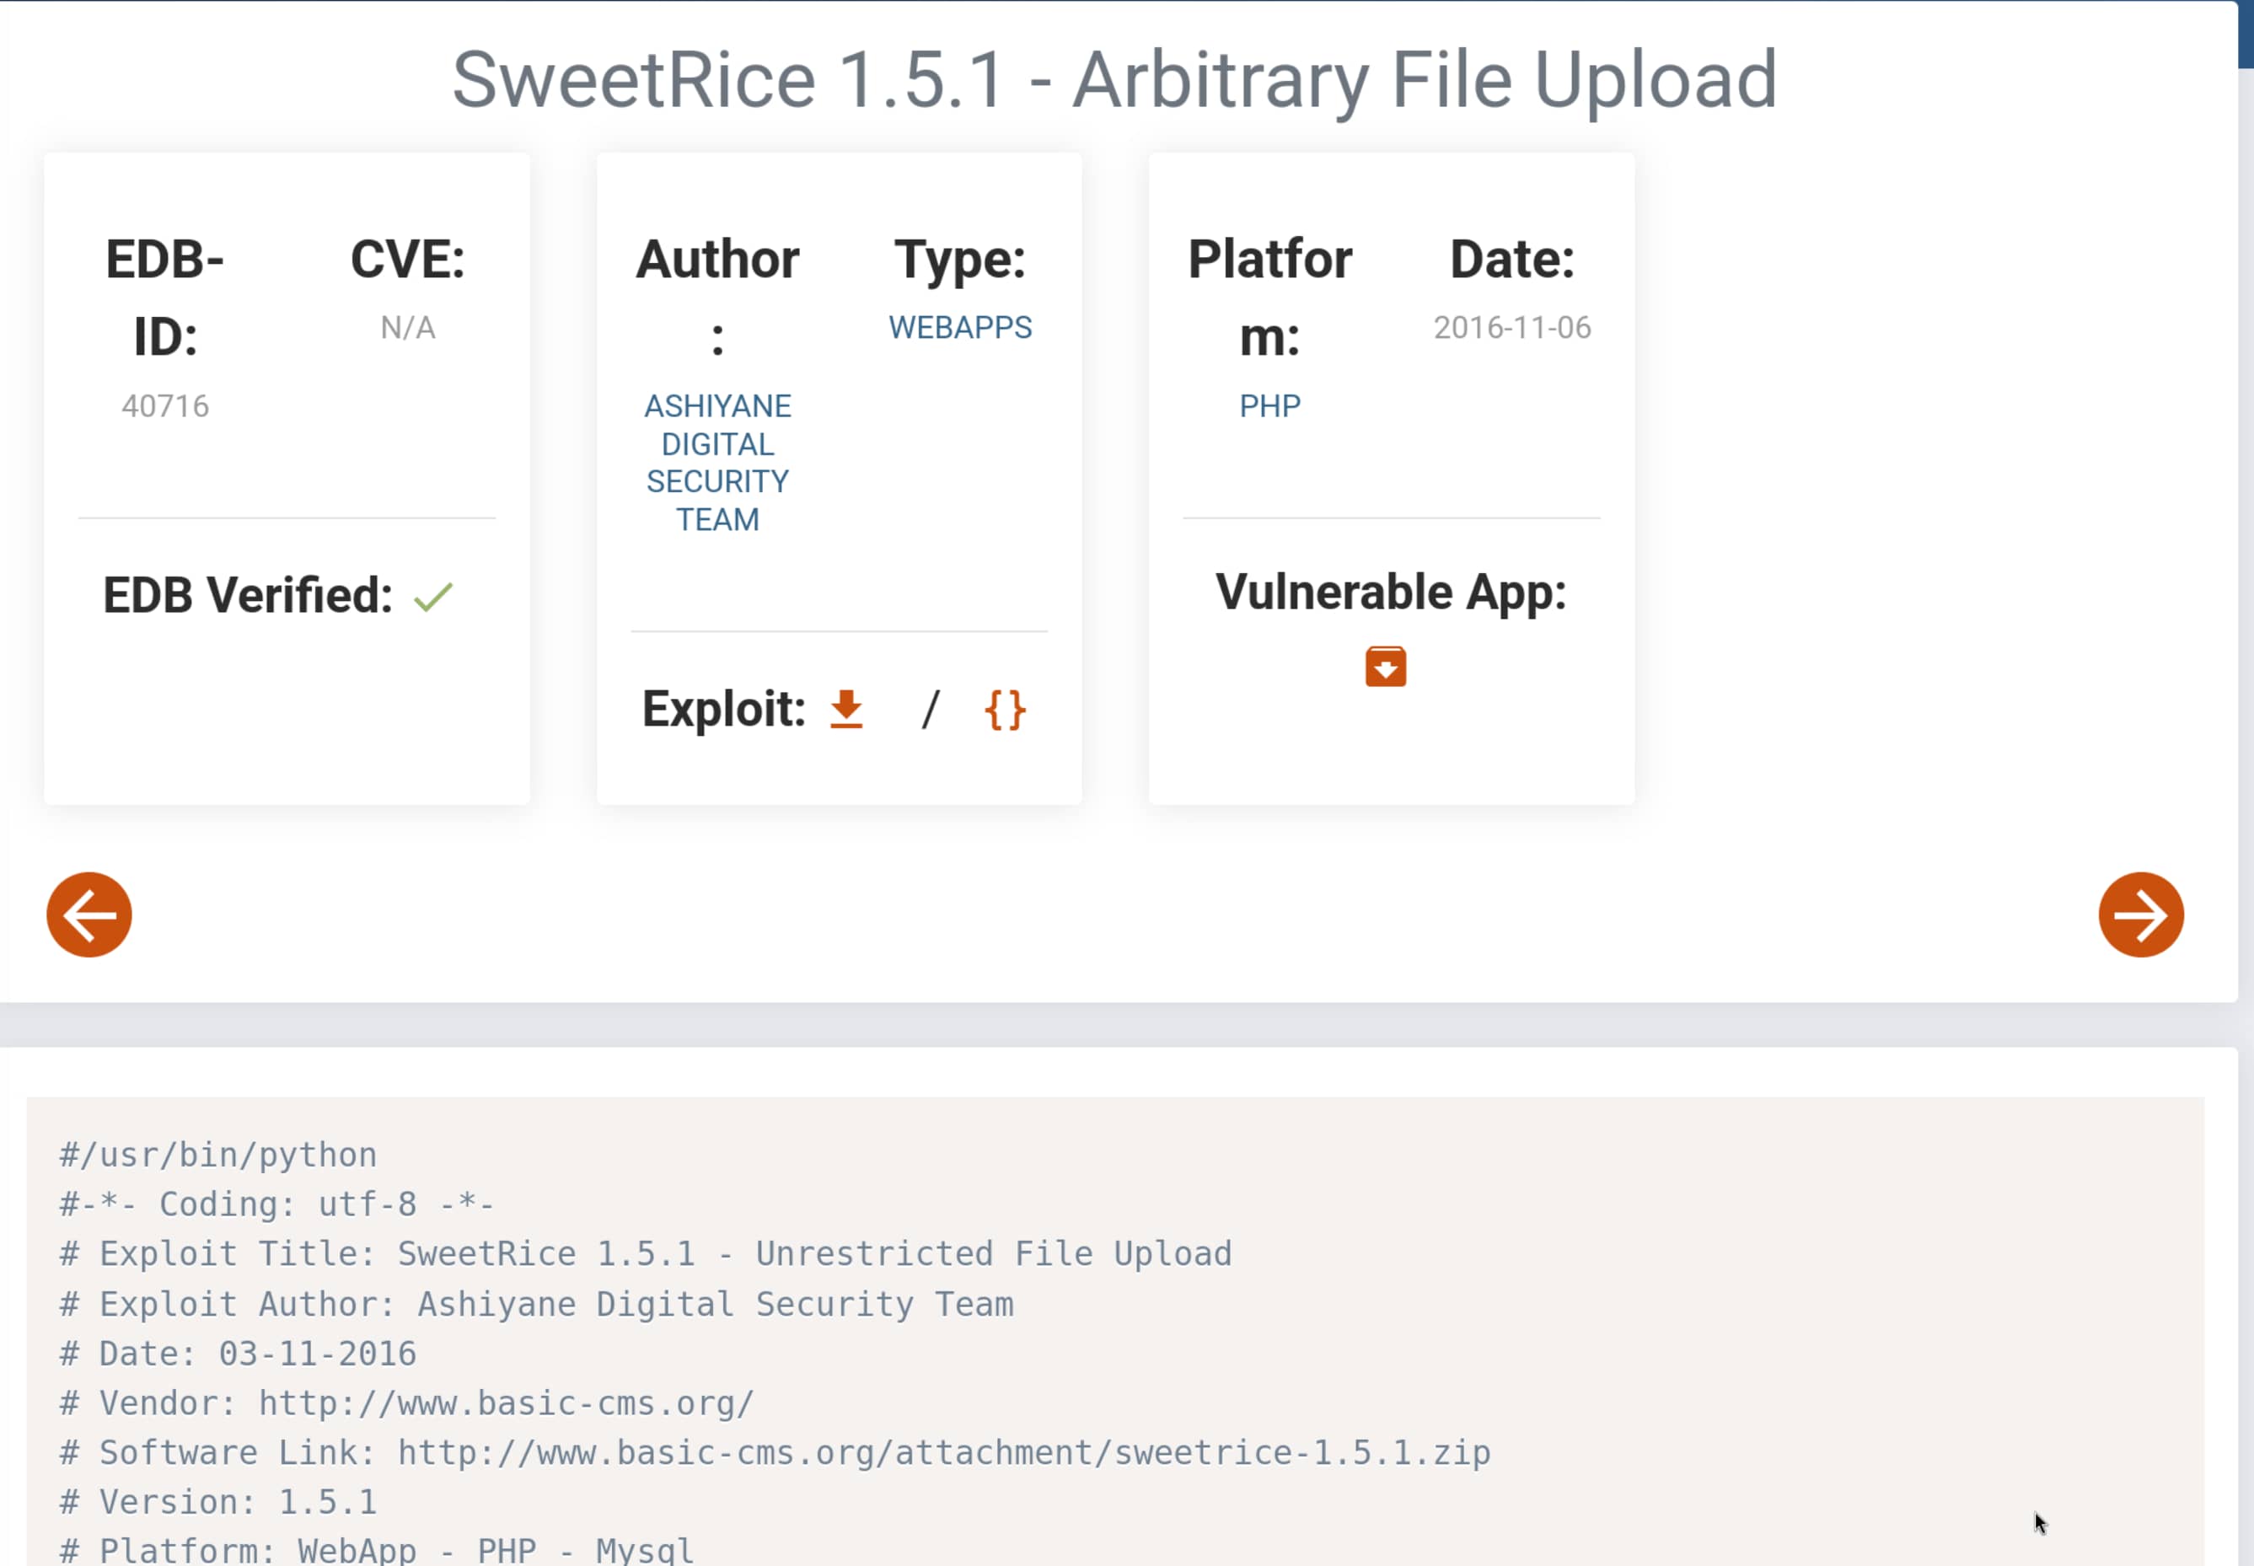Click the EDB-ID number 40716
Image resolution: width=2254 pixels, height=1566 pixels.
click(x=165, y=406)
